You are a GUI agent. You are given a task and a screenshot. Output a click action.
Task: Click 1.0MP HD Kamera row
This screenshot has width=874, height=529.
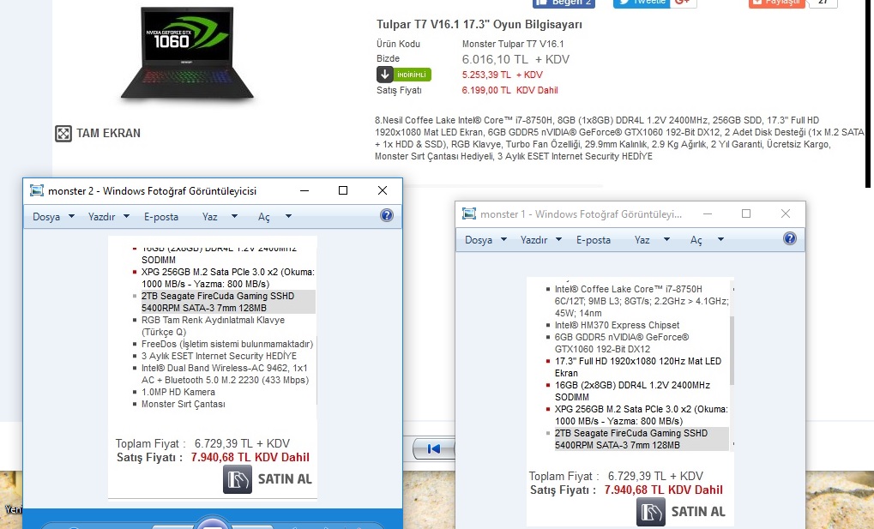[174, 392]
